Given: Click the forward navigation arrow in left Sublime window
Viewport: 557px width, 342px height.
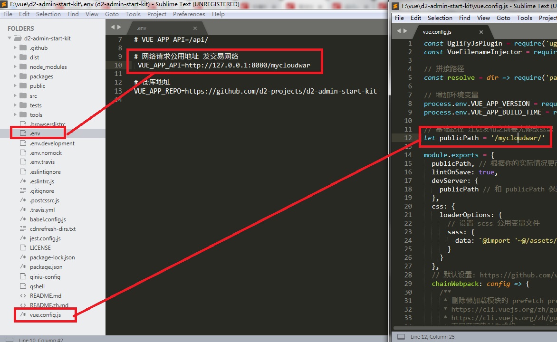Looking at the screenshot, I should 119,28.
